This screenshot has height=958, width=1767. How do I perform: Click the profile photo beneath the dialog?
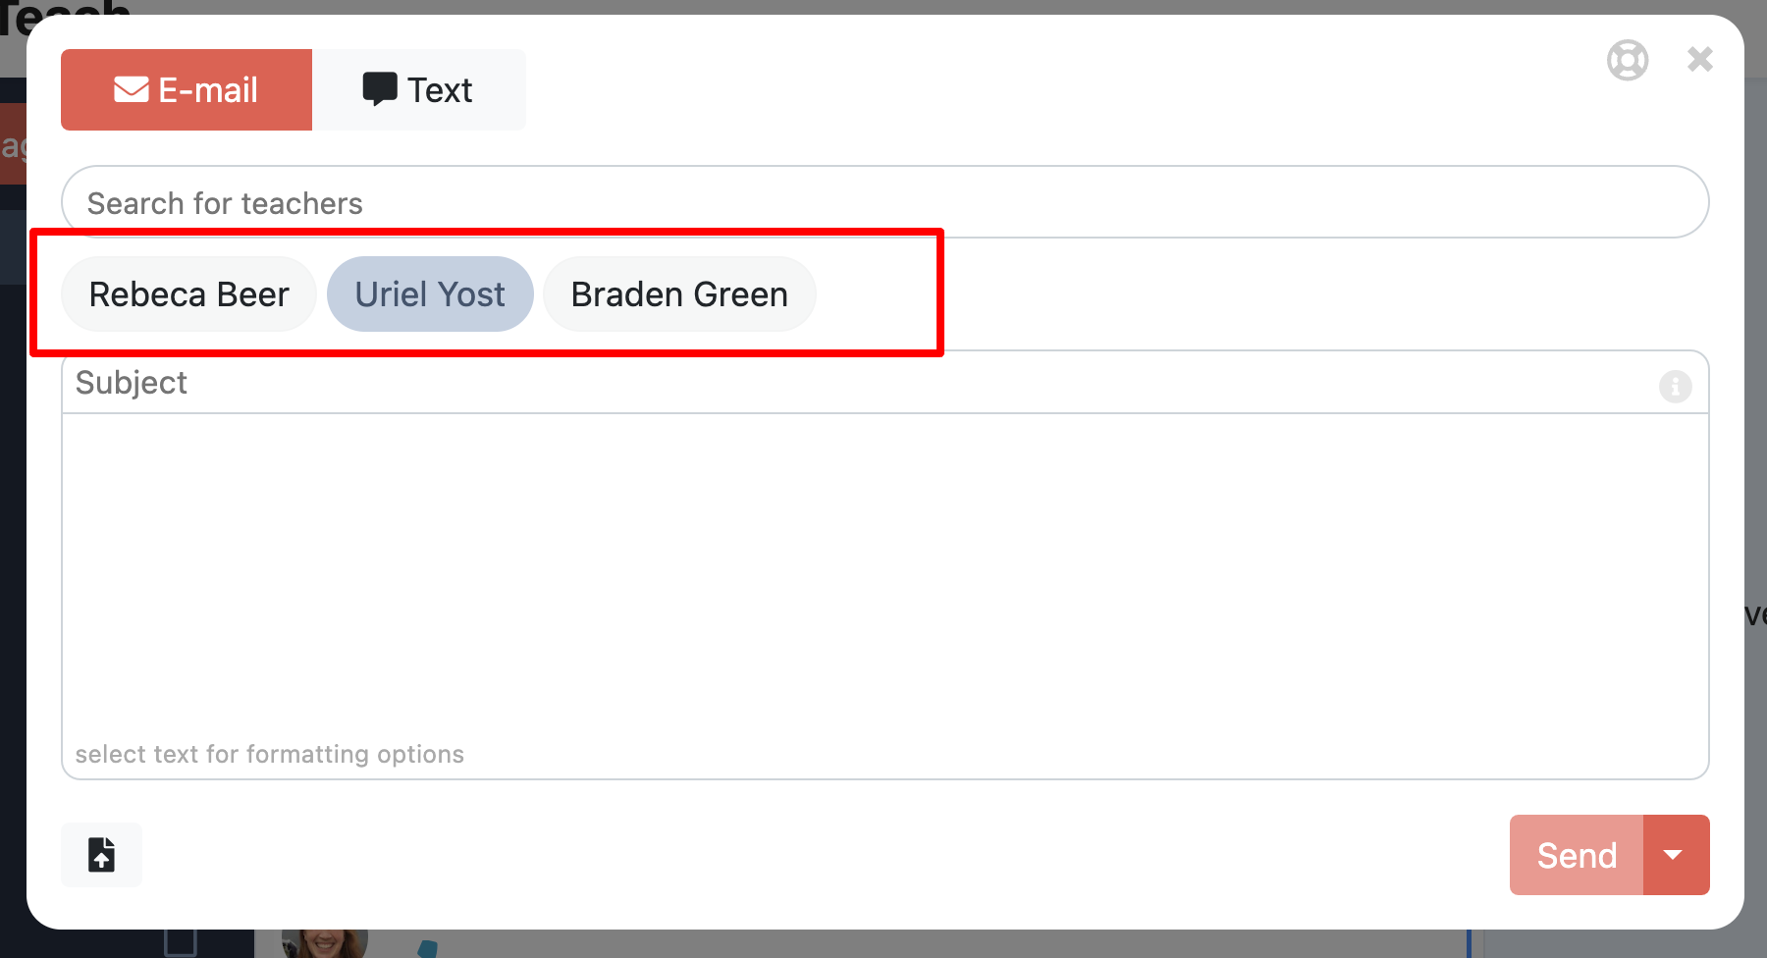(324, 944)
